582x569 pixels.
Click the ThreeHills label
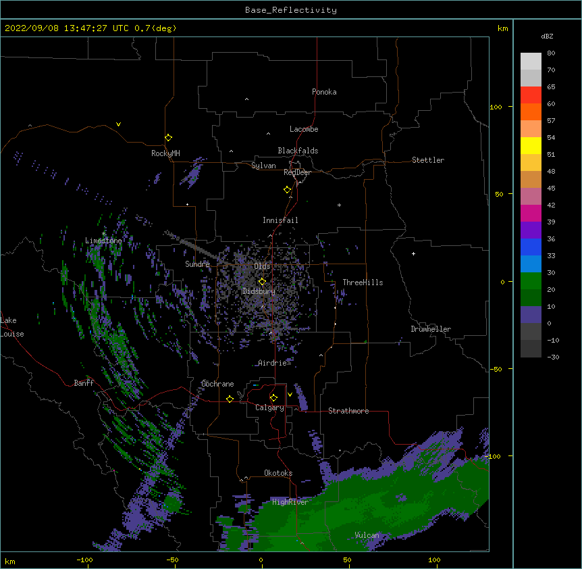(x=363, y=282)
